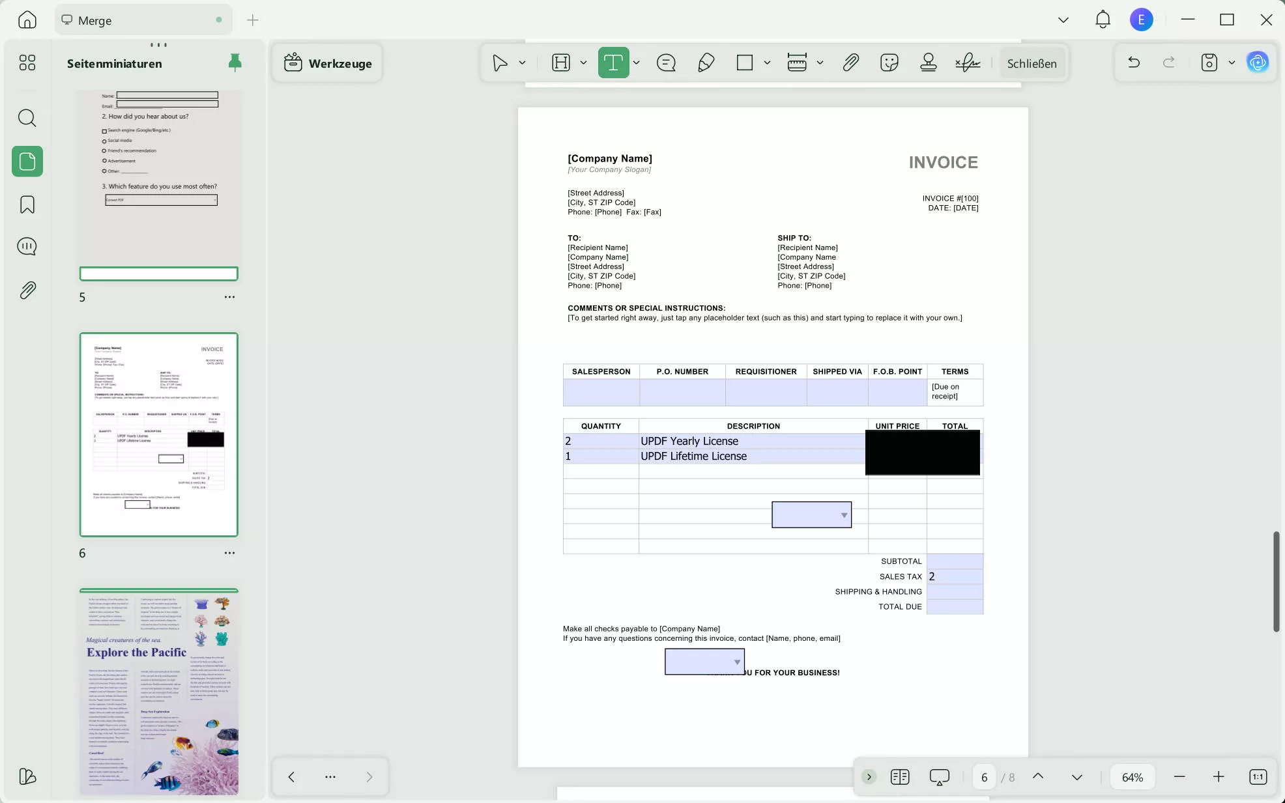Toggle the two-page reading view

pyautogui.click(x=900, y=777)
